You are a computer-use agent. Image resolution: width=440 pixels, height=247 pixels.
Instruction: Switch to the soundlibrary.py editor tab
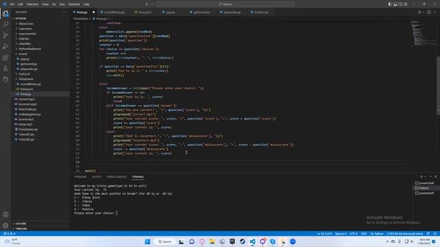click(115, 12)
